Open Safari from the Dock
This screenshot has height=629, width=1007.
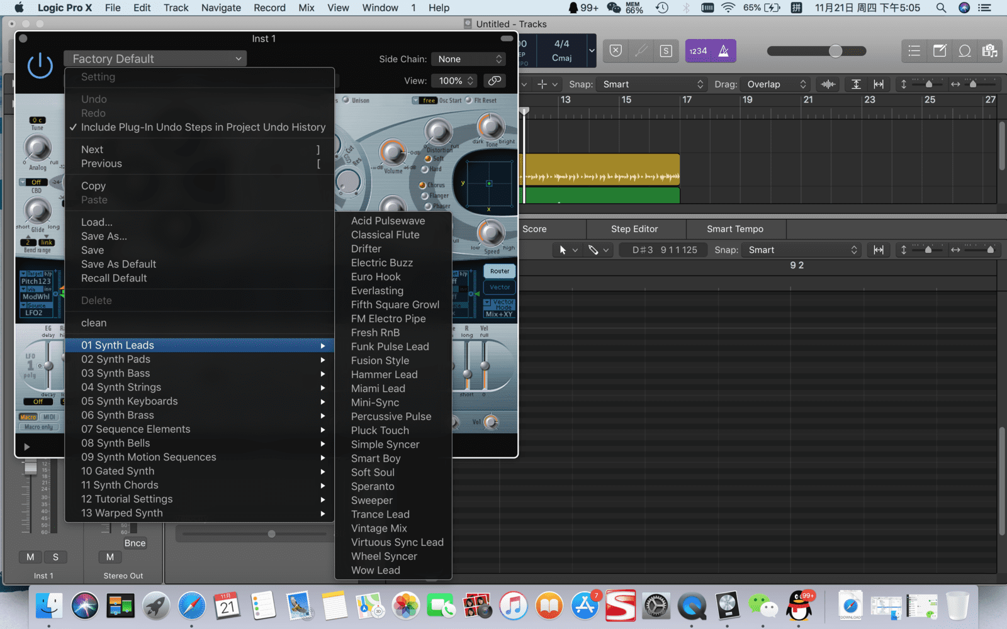point(191,606)
